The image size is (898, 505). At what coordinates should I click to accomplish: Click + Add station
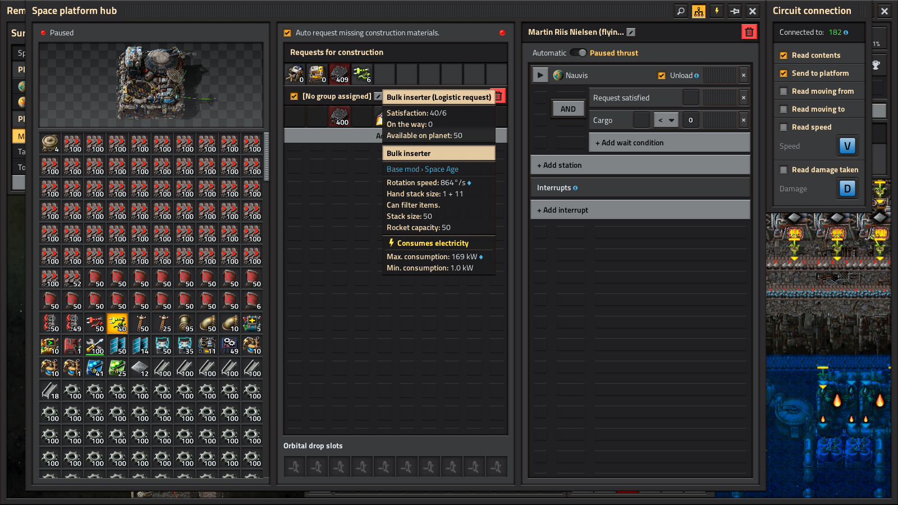[640, 165]
